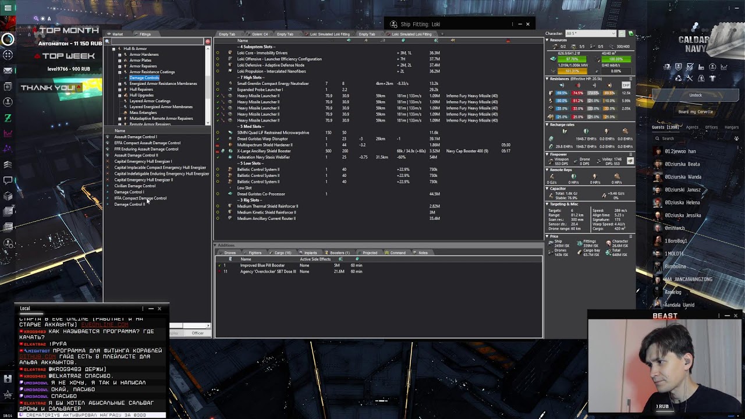Click the Name header in the booster list
Viewport: 745px width, 419px height.
tap(246, 259)
